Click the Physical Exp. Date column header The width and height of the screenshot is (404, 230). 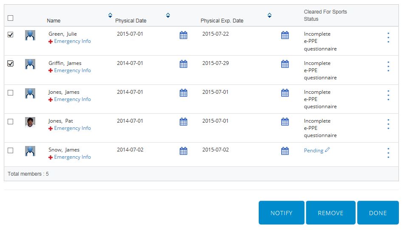click(x=222, y=21)
